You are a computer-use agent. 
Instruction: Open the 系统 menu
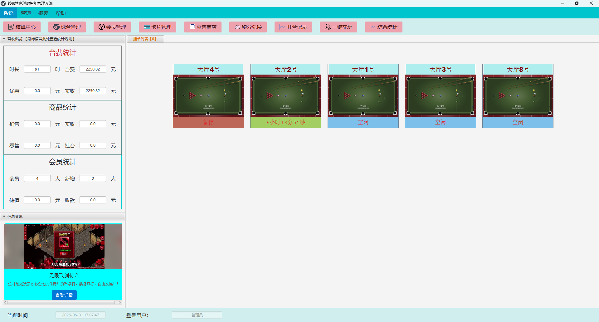pos(9,13)
